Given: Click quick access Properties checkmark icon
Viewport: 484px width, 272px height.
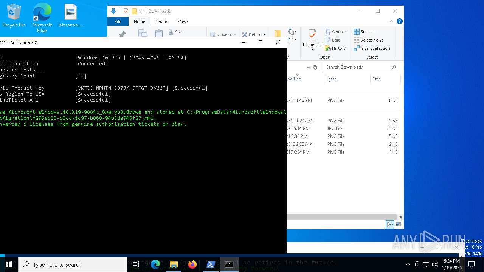Looking at the screenshot, I should click(126, 11).
